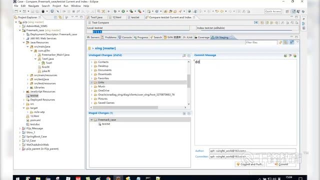Click the Quick Access field
Image resolution: width=320 pixels, height=180 pixels.
[x=273, y=11]
